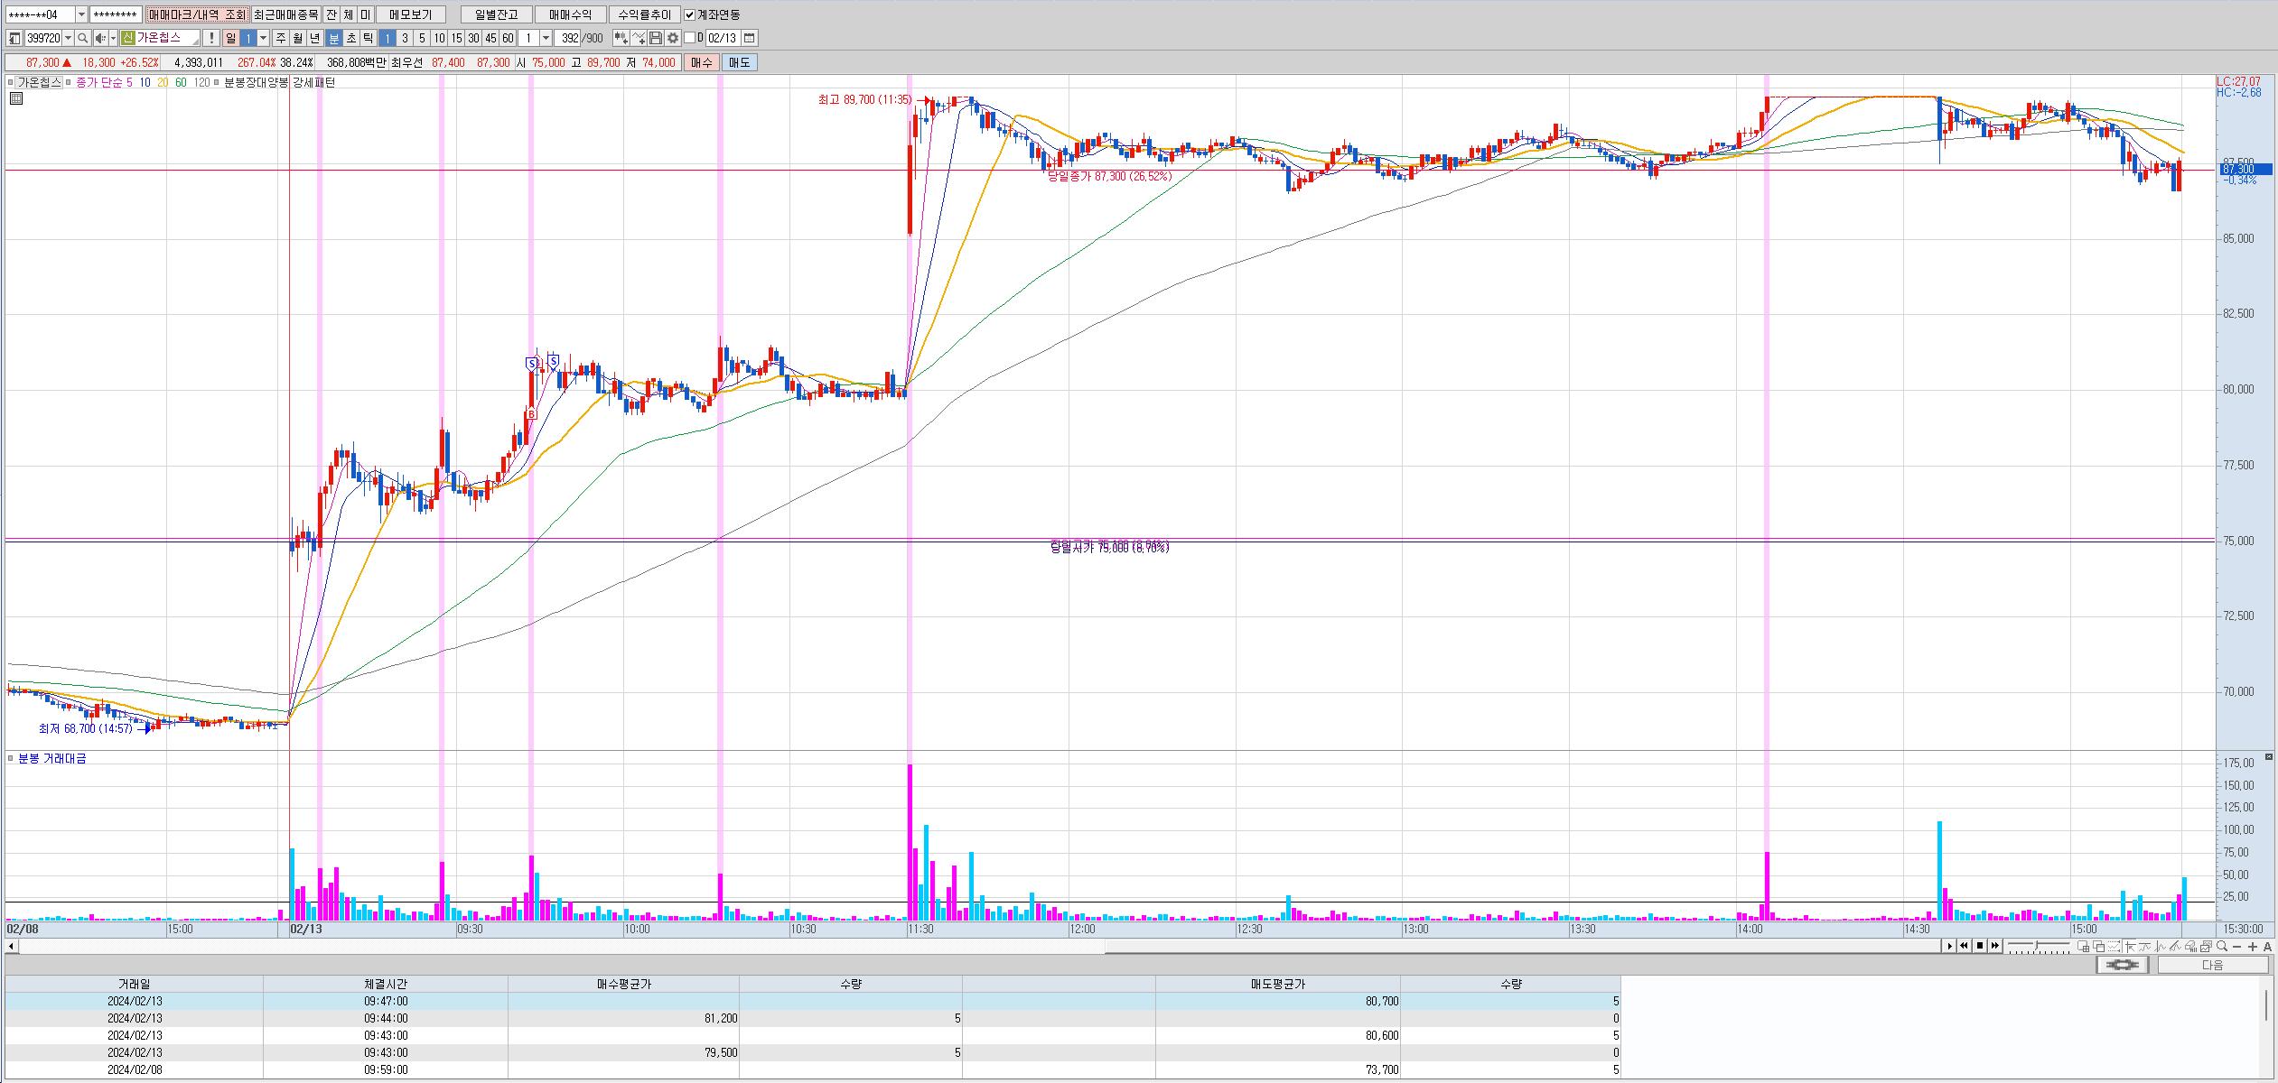Click the chart zoom slider handle

2038,947
